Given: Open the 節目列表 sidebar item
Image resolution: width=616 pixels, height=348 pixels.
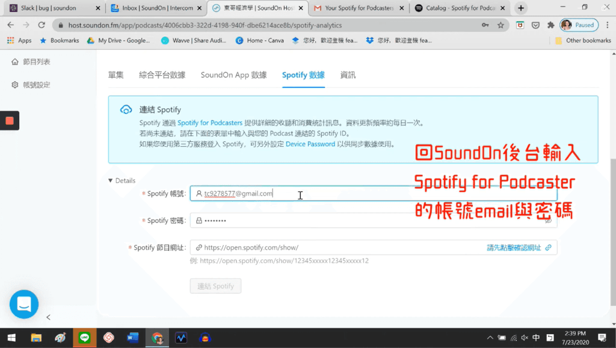Looking at the screenshot, I should pyautogui.click(x=37, y=61).
